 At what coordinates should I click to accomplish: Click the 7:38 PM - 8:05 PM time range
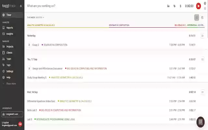(177, 45)
